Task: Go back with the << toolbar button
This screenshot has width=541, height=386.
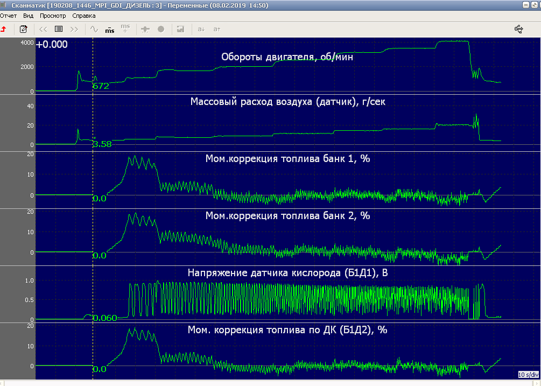Action: (43, 29)
